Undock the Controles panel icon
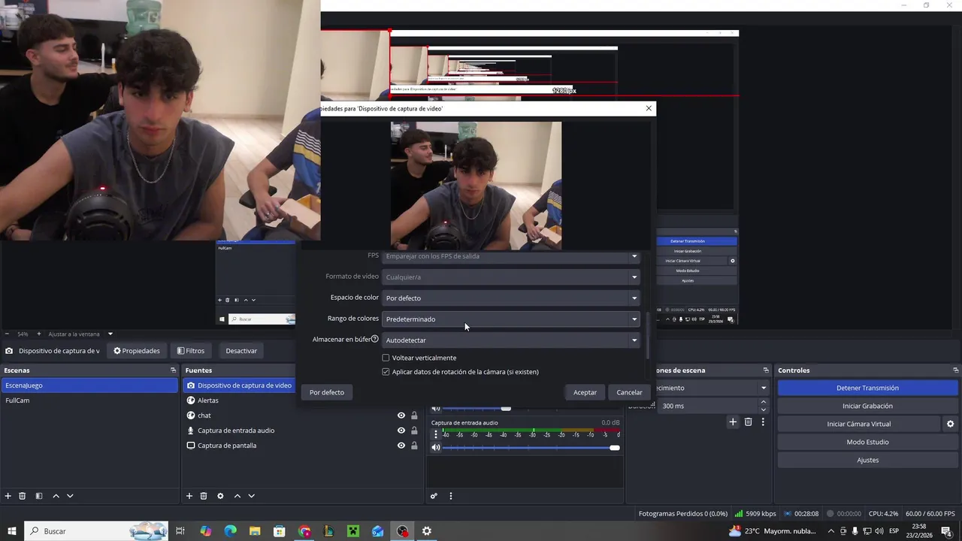This screenshot has width=962, height=541. (x=955, y=370)
